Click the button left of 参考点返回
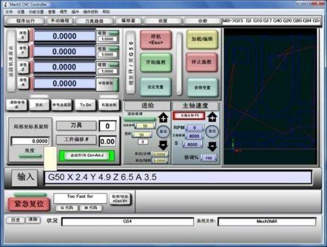Image resolution: width=327 pixels, height=247 pixels. (39, 105)
